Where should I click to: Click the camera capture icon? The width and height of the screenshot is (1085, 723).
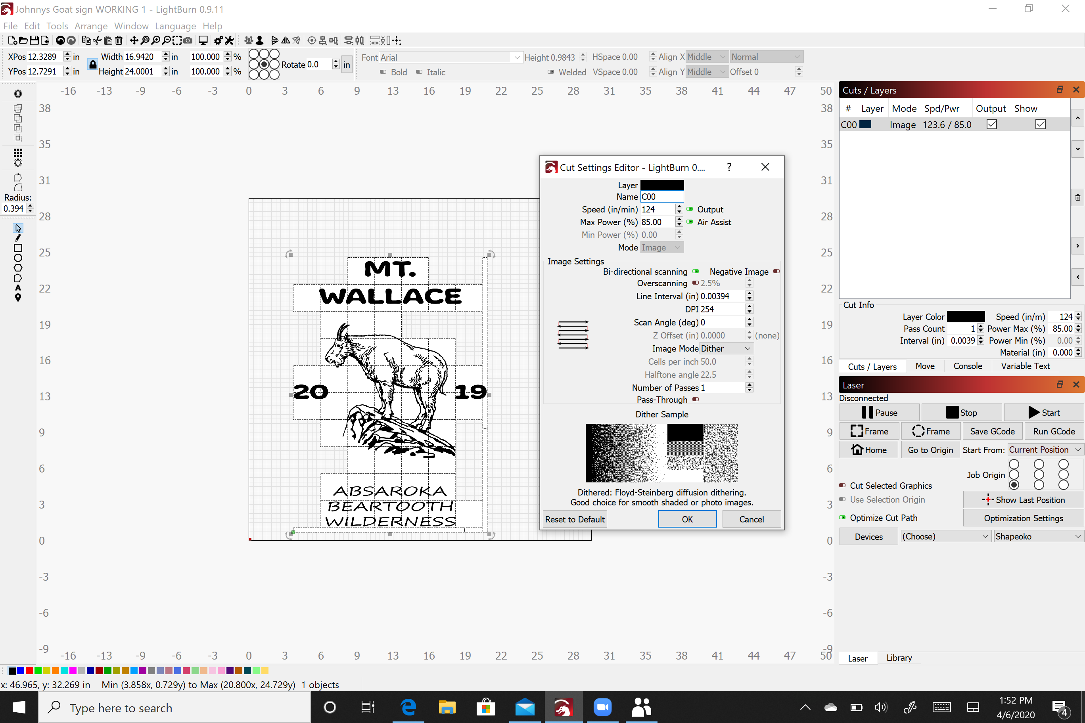coord(188,40)
